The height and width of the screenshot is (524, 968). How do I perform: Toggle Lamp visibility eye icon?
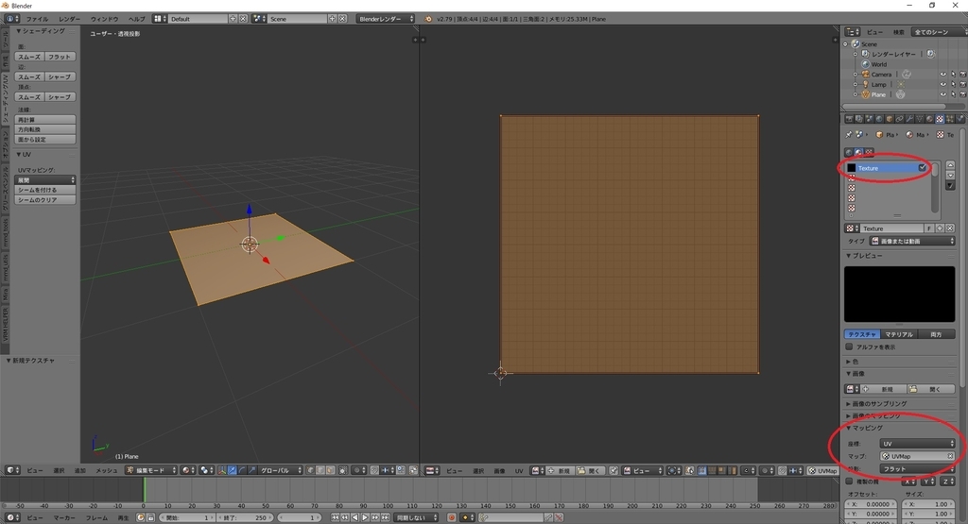click(x=942, y=84)
